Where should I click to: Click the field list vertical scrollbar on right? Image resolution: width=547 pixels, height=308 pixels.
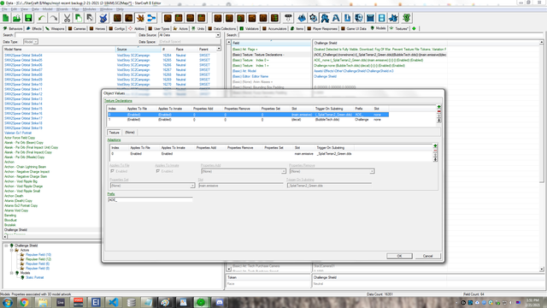tap(541, 156)
